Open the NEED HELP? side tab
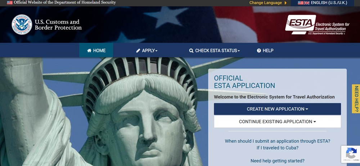The height and width of the screenshot is (166, 360). click(356, 99)
